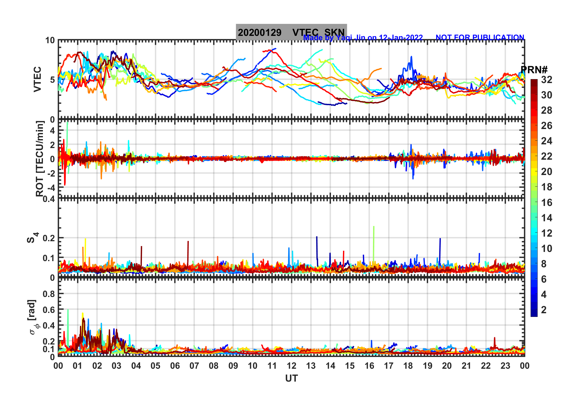
Task: Select colorbar tick label 6
Action: pos(544,279)
